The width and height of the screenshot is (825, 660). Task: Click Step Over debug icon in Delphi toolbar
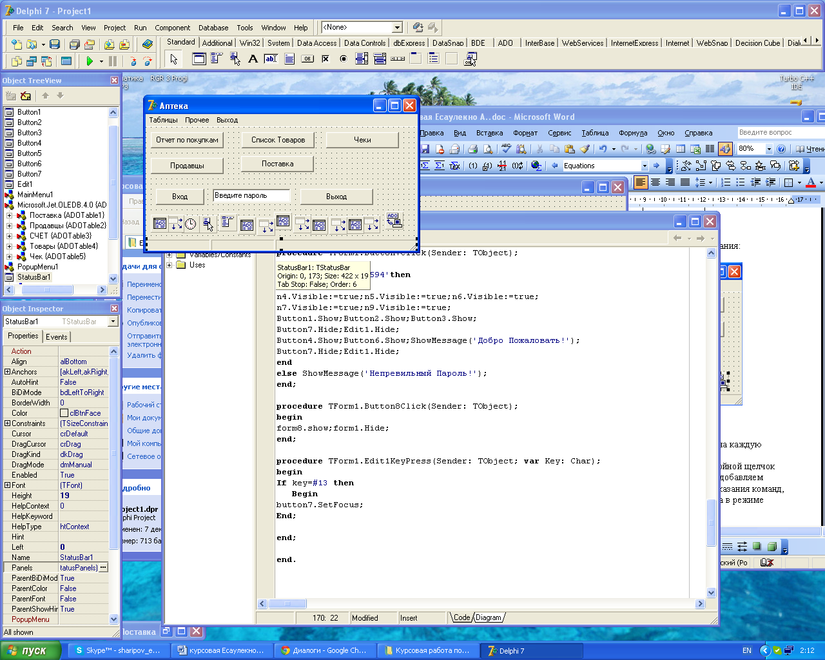tap(148, 61)
